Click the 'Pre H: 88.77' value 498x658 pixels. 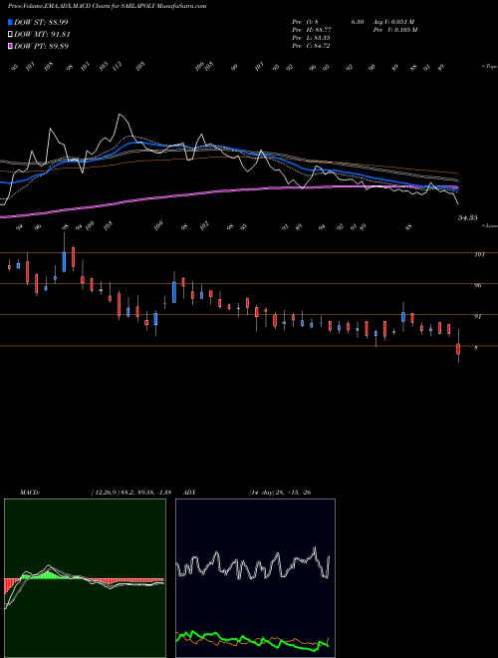312,30
